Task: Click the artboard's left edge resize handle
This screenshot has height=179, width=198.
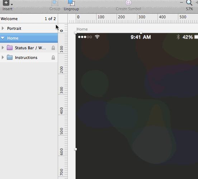Action: pyautogui.click(x=76, y=149)
